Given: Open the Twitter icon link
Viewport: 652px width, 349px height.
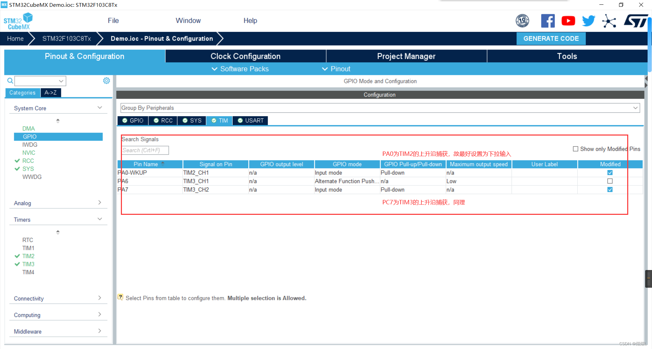Looking at the screenshot, I should pyautogui.click(x=588, y=21).
